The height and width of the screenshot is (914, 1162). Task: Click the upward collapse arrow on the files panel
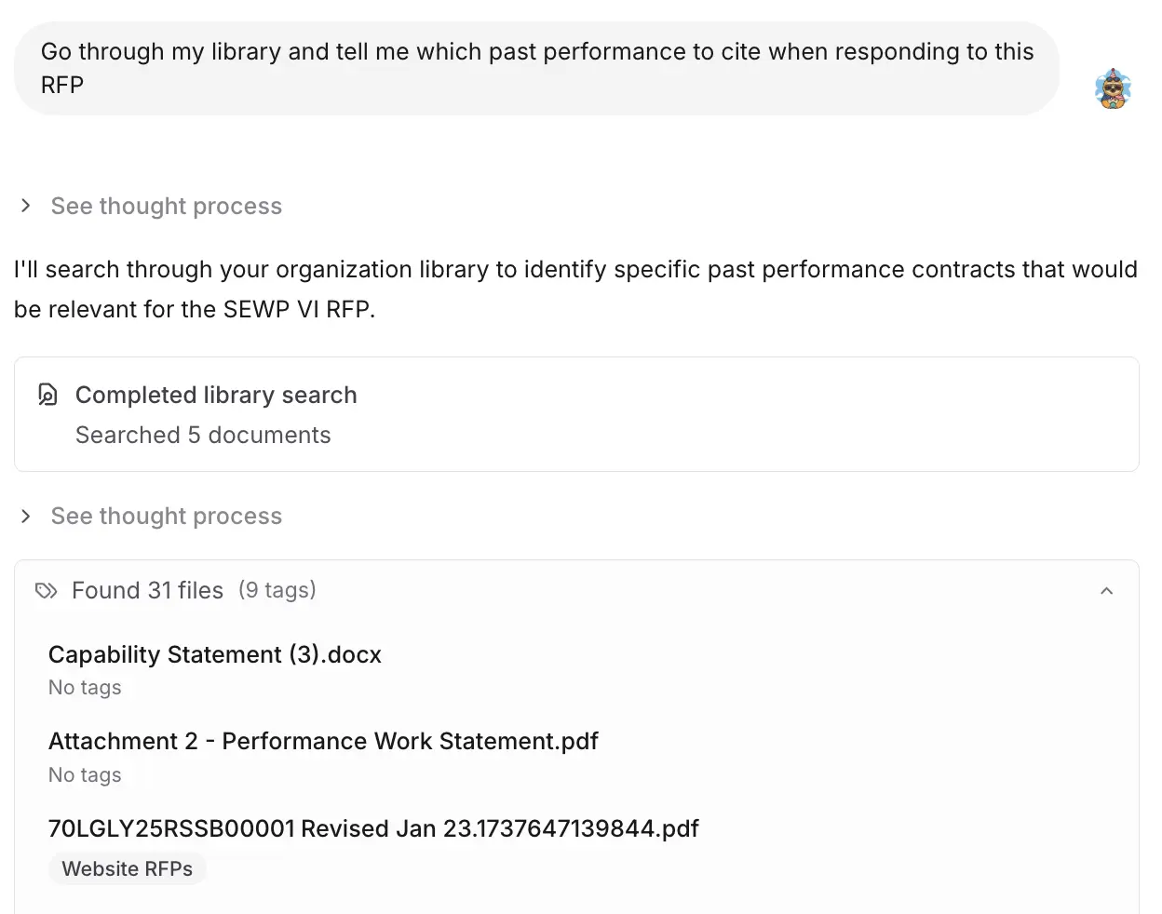coord(1106,590)
